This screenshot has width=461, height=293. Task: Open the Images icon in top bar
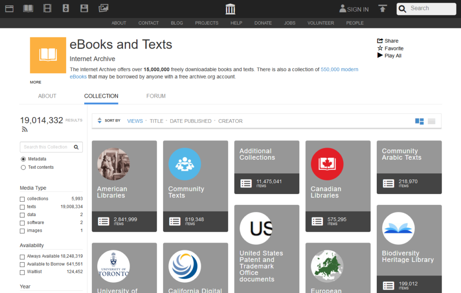(x=103, y=8)
